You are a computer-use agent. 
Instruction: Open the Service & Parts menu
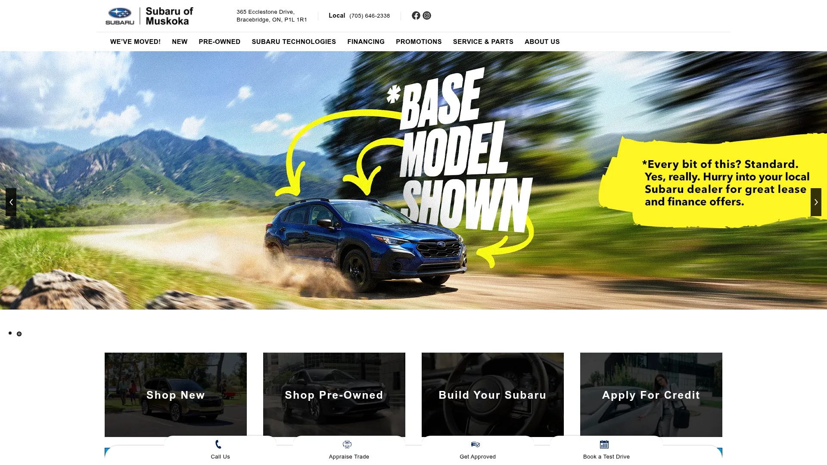(483, 42)
